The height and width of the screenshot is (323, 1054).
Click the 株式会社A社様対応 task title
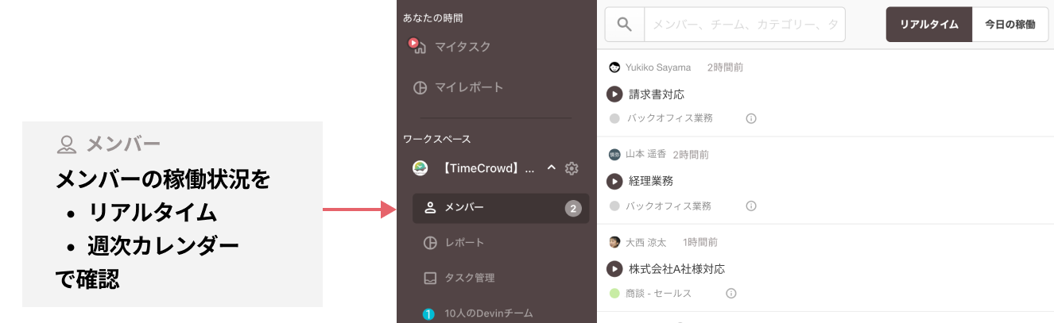[676, 269]
